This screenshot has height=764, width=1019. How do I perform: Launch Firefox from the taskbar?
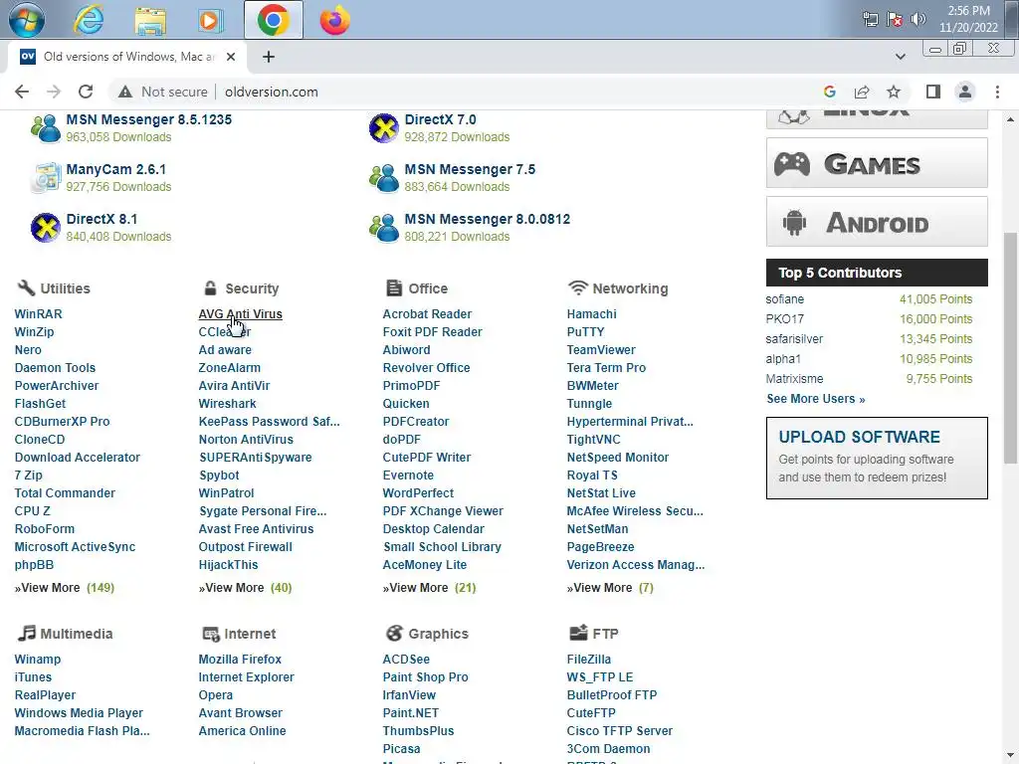click(x=334, y=20)
